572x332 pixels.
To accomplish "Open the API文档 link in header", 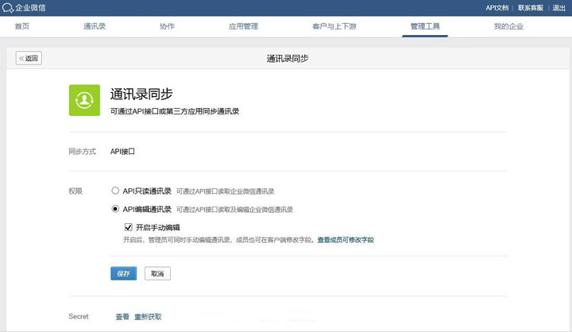I will [497, 8].
